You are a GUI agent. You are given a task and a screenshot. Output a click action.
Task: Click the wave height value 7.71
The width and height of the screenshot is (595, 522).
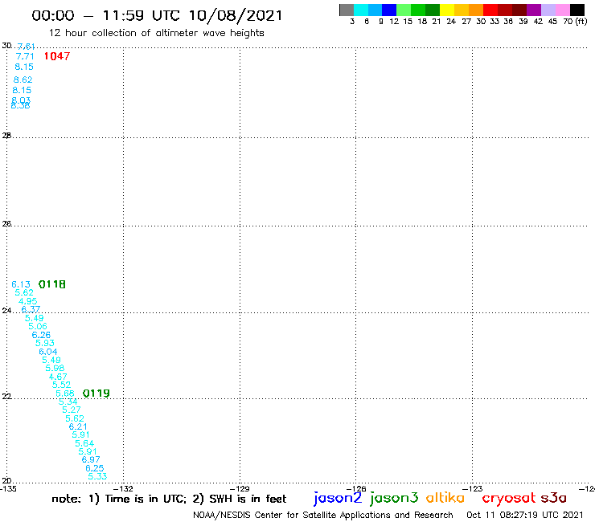25,56
